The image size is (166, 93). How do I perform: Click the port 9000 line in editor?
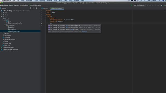pos(51,12)
